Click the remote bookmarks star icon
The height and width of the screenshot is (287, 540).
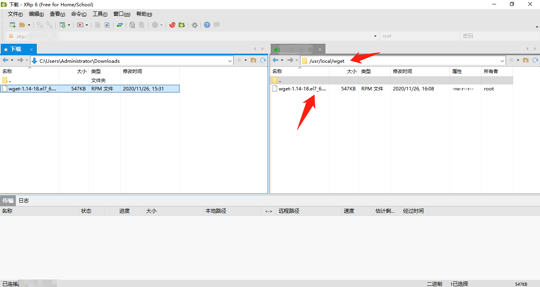512,60
